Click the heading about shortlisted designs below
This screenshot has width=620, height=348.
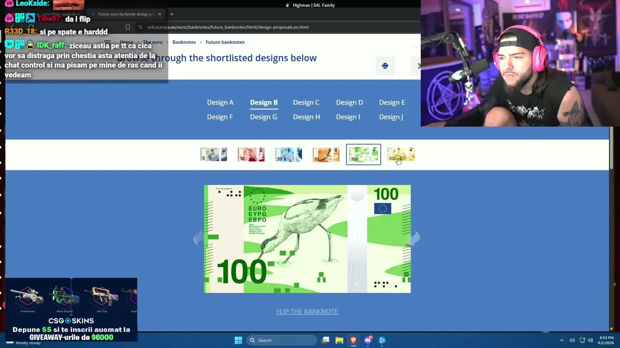[x=217, y=58]
